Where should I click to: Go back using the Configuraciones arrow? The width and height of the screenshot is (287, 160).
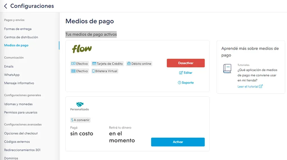pyautogui.click(x=6, y=6)
